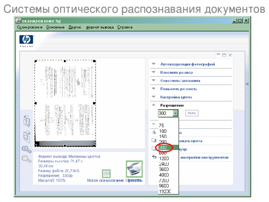Maximize the inner tools panel

pyautogui.click(x=224, y=55)
